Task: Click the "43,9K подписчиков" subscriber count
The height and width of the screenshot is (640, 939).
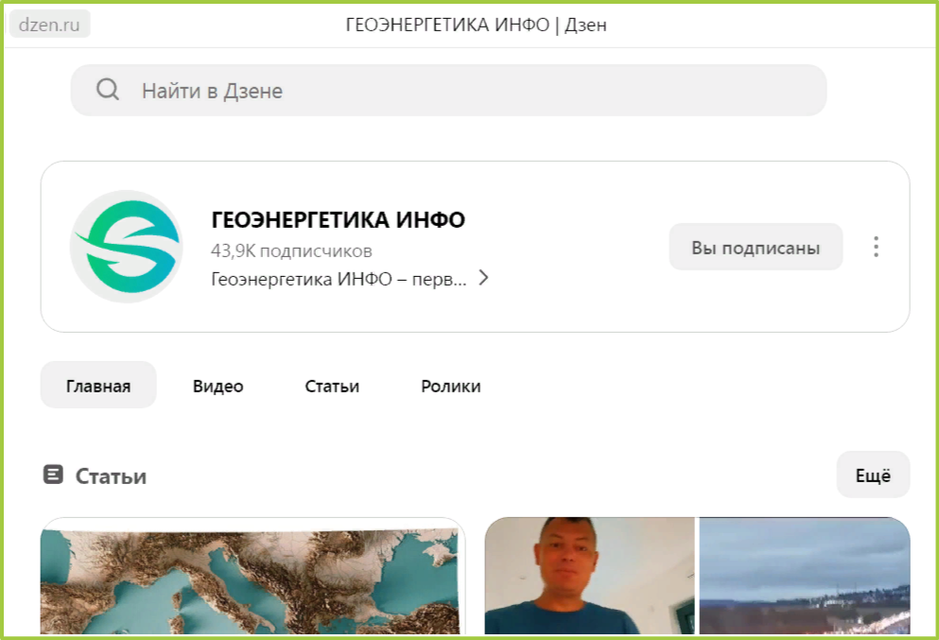Action: point(291,251)
